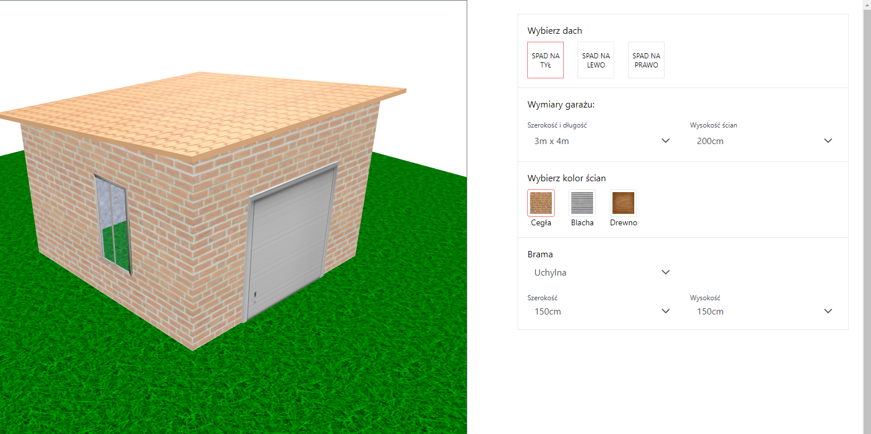
Task: Click the 'Wymiary garażu:' heading
Action: pyautogui.click(x=561, y=105)
